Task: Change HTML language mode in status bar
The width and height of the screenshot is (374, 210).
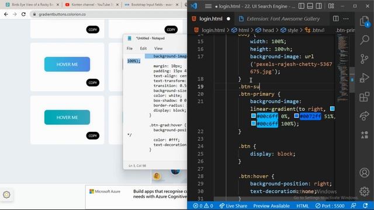Action: [x=303, y=206]
